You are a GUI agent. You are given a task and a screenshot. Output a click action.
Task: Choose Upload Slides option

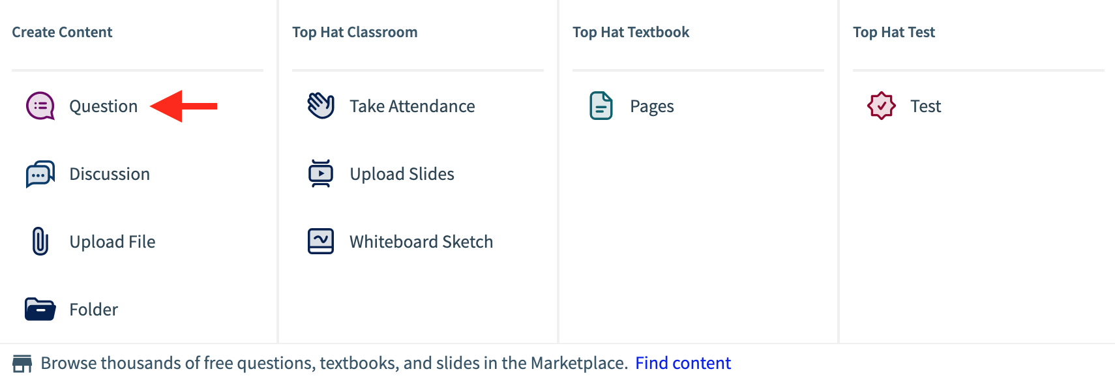(x=402, y=173)
